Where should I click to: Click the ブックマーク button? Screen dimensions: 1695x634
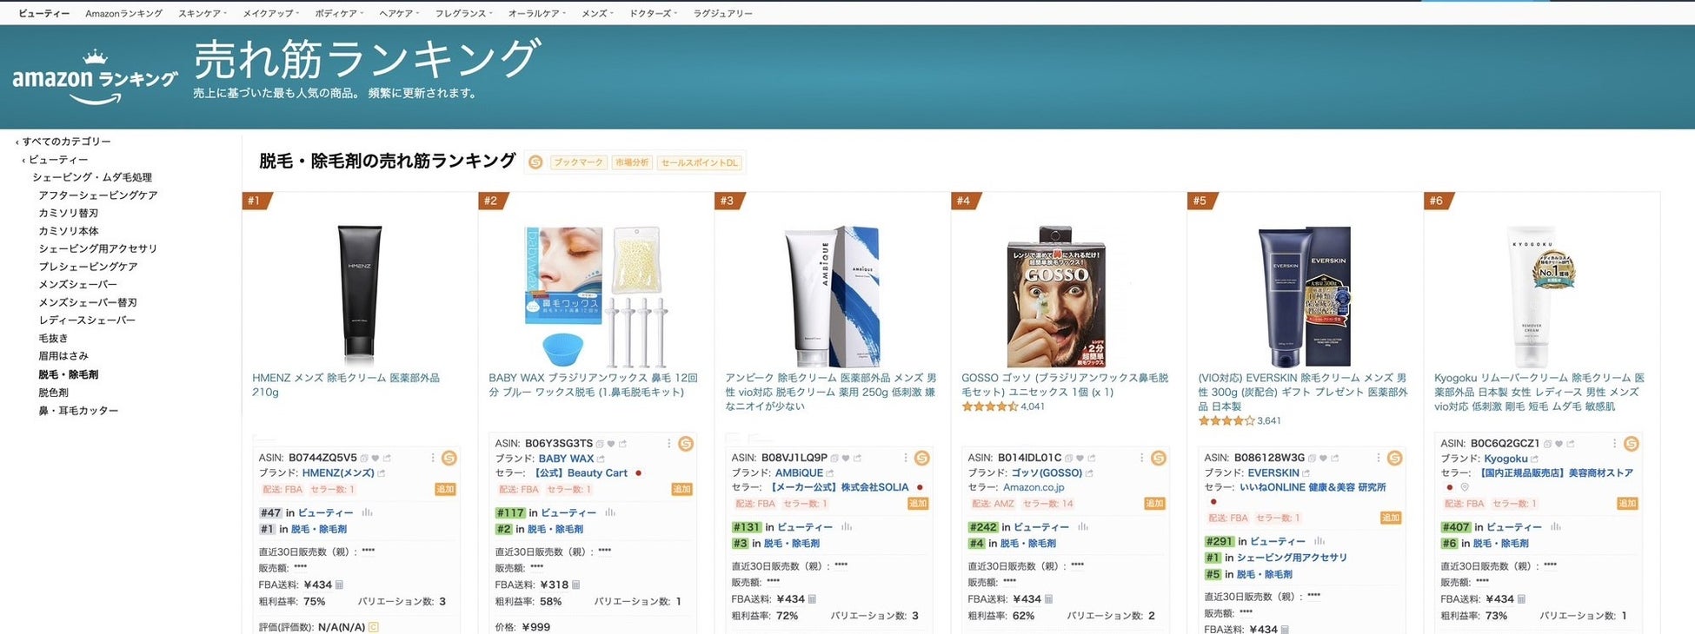[579, 162]
